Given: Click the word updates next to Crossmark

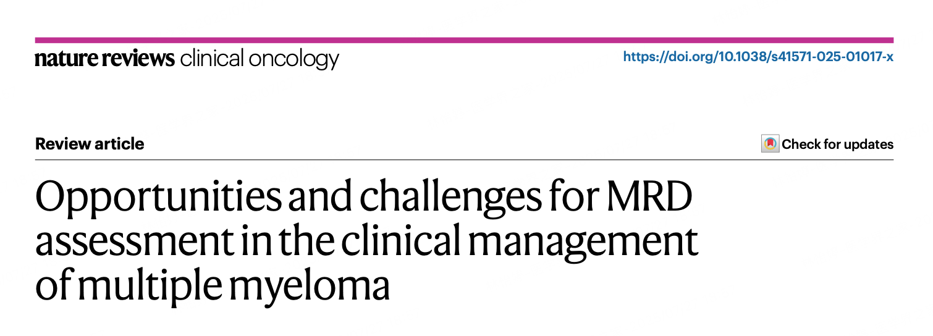Looking at the screenshot, I should coord(869,145).
